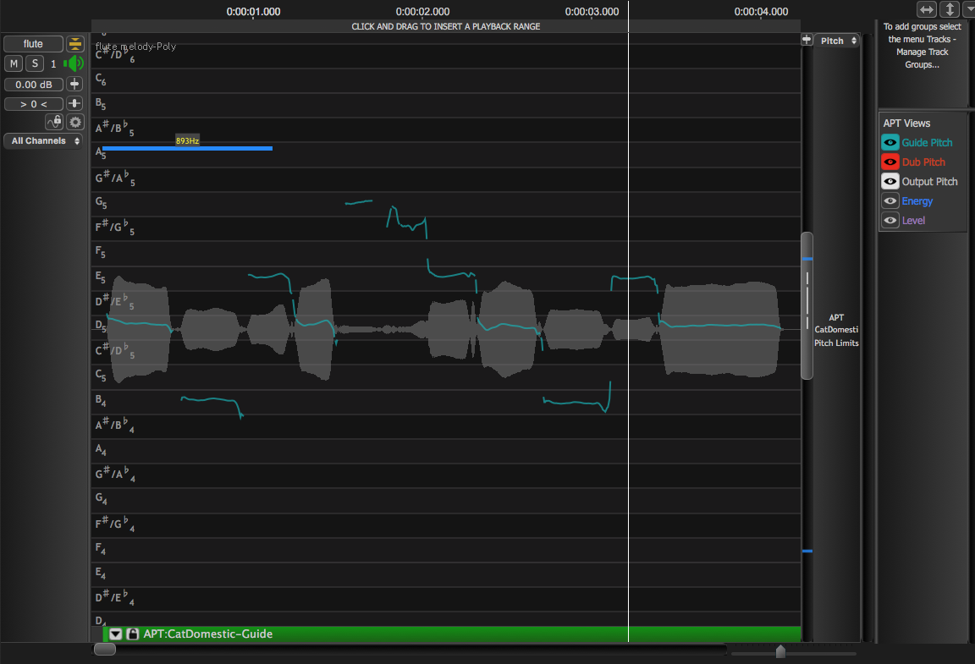Mute the flute track with M button
The height and width of the screenshot is (664, 975).
[x=14, y=63]
